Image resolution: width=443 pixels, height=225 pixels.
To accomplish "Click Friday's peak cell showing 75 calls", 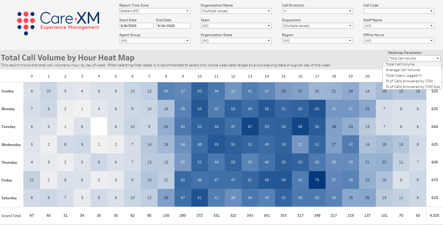I will coord(317,180).
